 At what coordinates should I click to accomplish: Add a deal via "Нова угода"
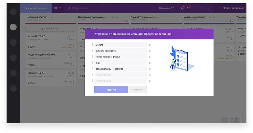coord(51,29)
